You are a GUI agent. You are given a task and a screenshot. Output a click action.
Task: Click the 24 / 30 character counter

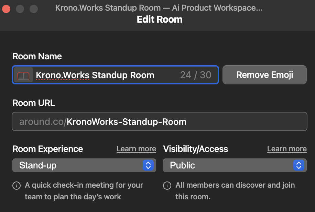tap(196, 75)
